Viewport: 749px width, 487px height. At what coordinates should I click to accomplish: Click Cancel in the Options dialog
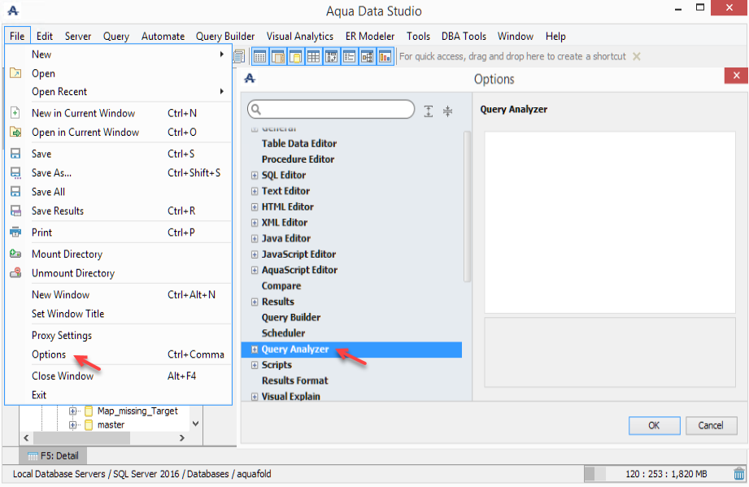711,425
